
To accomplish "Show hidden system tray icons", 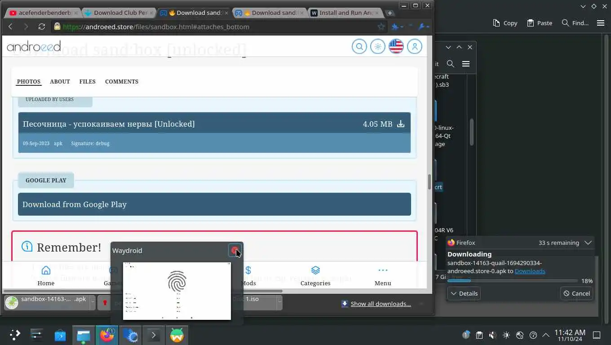I will pyautogui.click(x=546, y=335).
